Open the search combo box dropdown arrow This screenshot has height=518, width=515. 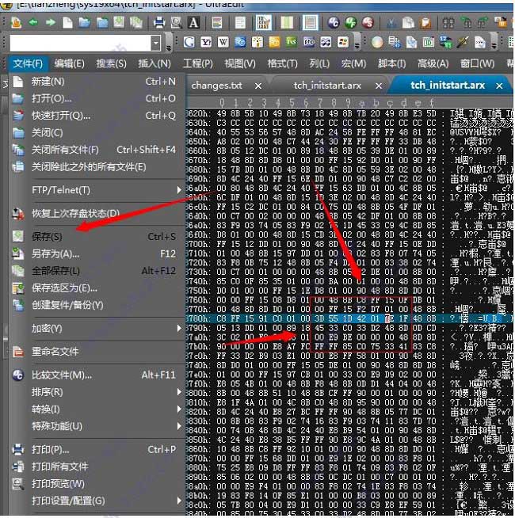(156, 43)
